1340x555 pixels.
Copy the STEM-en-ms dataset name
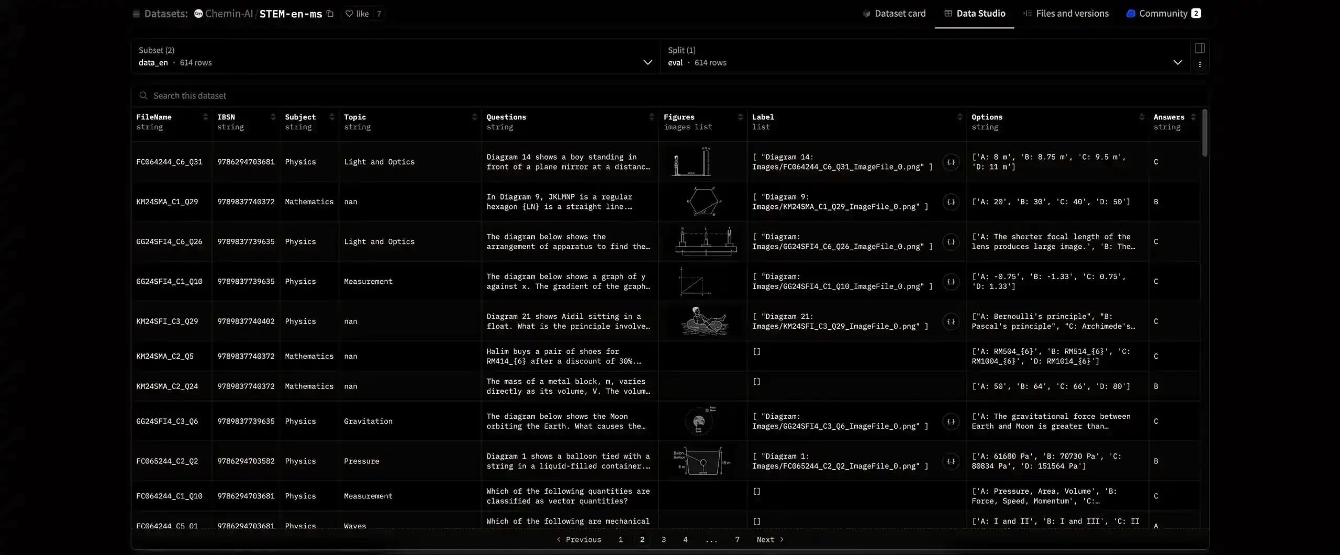tap(329, 14)
